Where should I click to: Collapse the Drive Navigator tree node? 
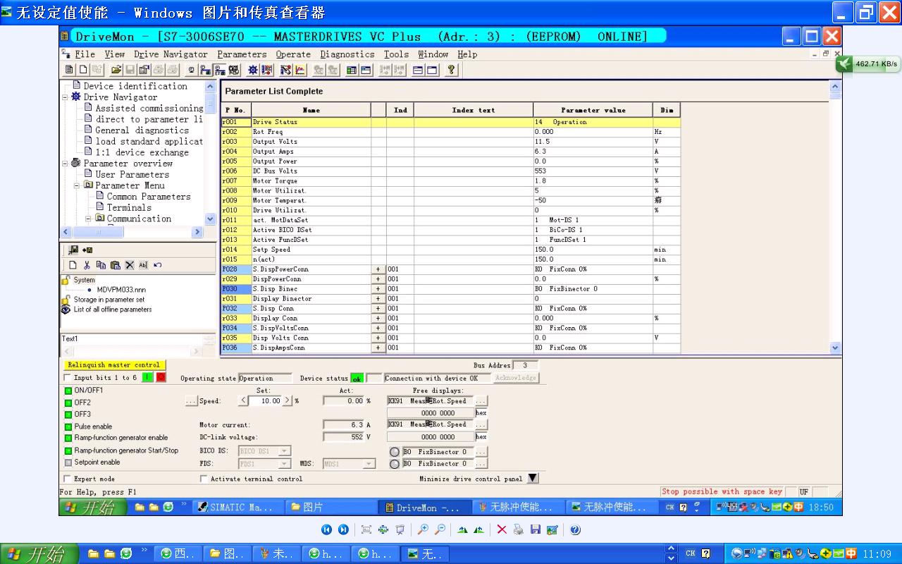[66, 97]
